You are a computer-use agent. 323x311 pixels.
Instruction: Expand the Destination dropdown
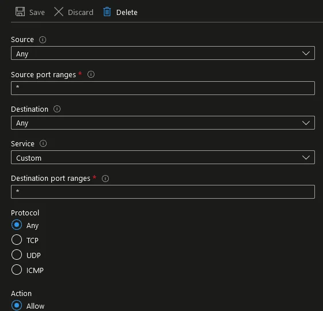(163, 123)
